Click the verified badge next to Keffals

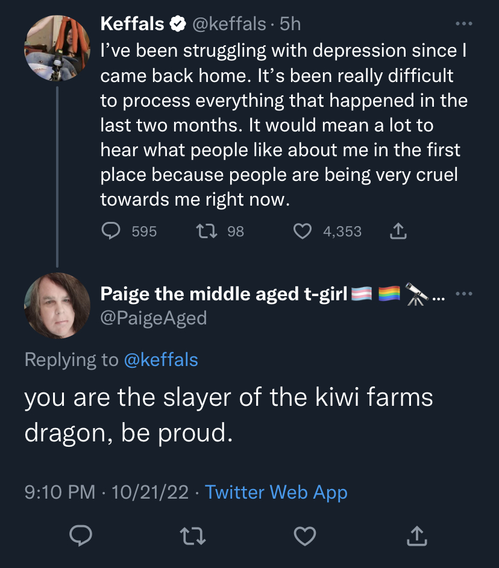pyautogui.click(x=178, y=24)
